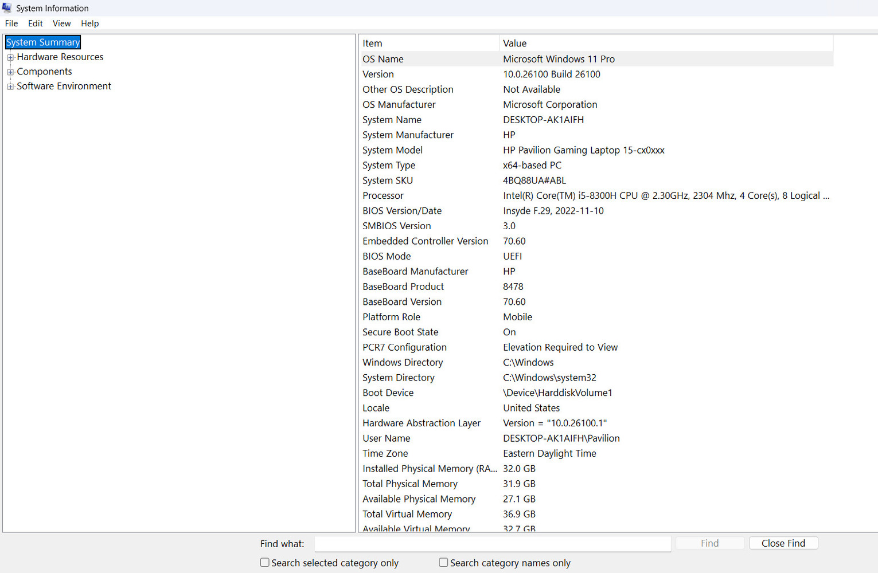Click the value DESKTOP-AK1AIFH in System Name row
Viewport: 878px width, 573px height.
(x=544, y=120)
